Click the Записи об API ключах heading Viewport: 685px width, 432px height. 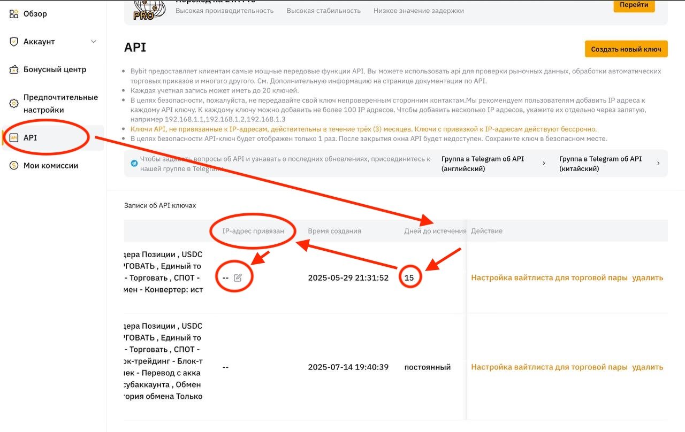click(160, 205)
